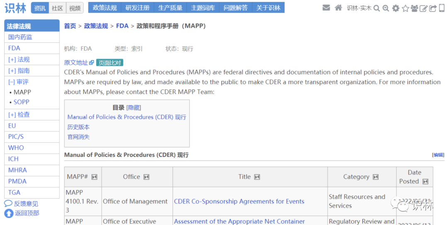Click the 法律法规 sidebar header
The image size is (448, 225).
click(32, 26)
